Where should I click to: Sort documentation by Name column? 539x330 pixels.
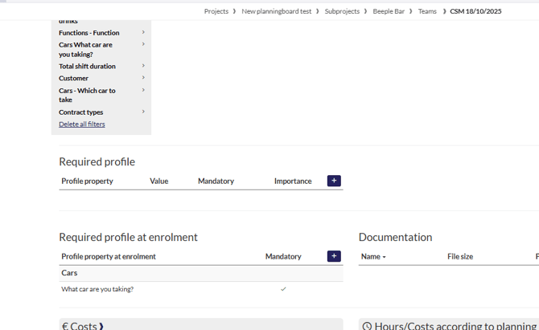coord(373,257)
